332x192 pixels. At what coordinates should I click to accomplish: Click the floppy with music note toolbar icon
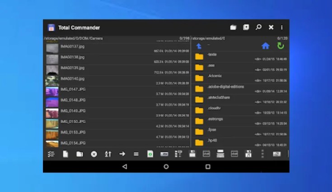tap(248, 154)
